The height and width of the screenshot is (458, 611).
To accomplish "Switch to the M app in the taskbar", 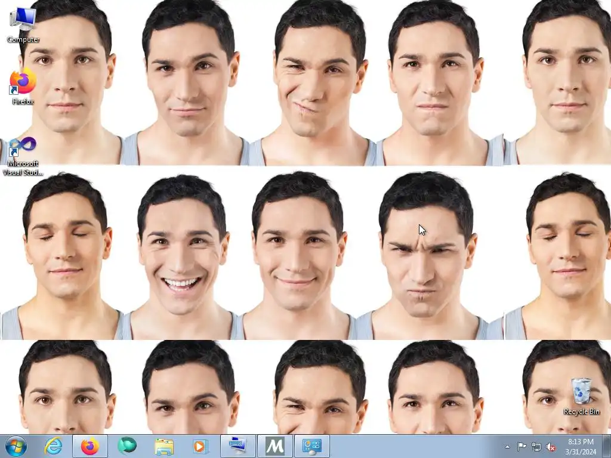I will pos(275,446).
